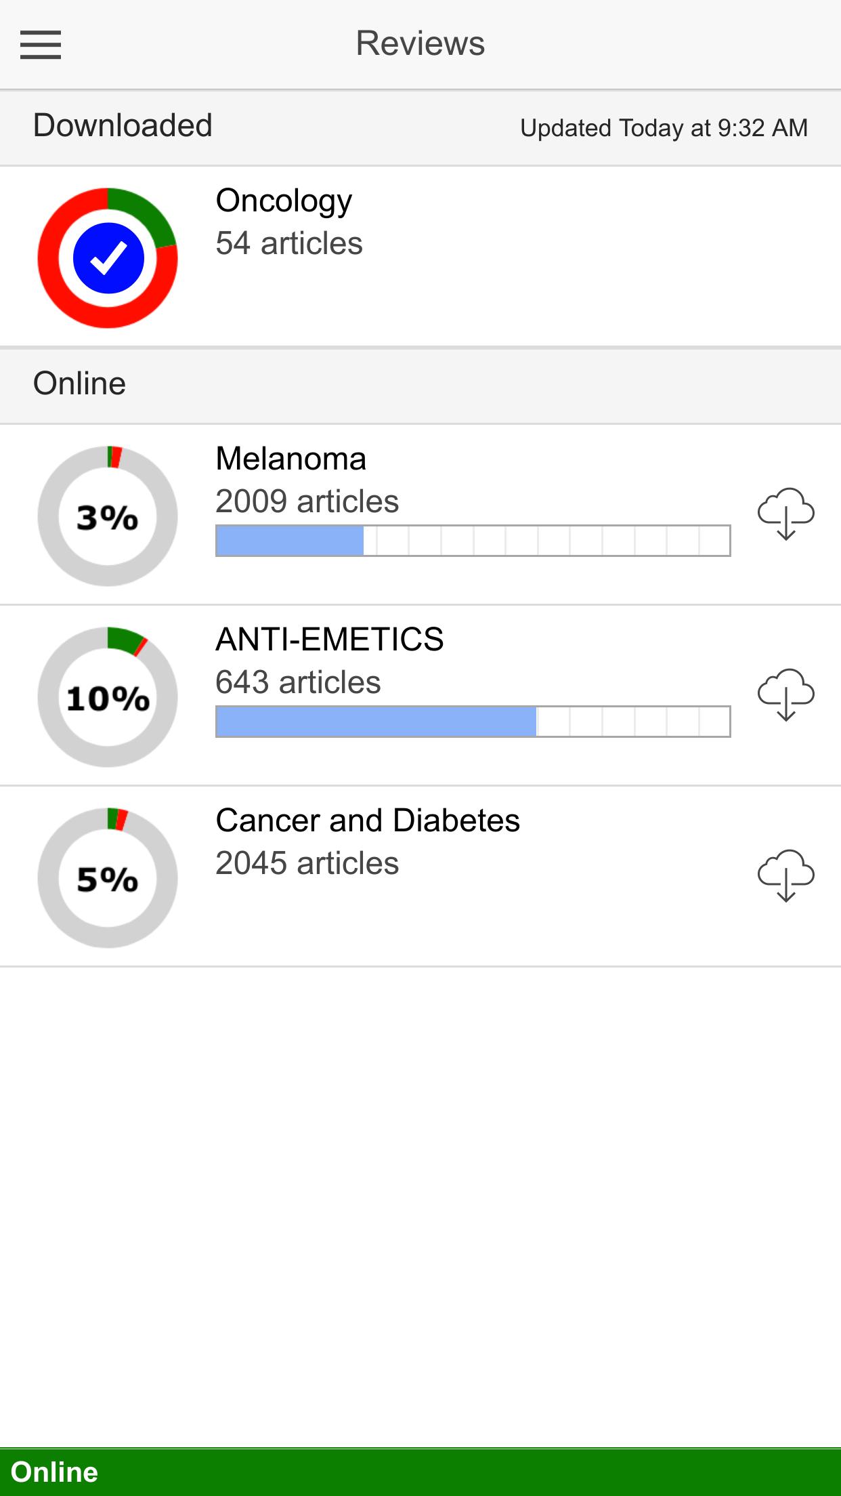Select the Online section header
This screenshot has height=1496, width=841.
pos(79,384)
